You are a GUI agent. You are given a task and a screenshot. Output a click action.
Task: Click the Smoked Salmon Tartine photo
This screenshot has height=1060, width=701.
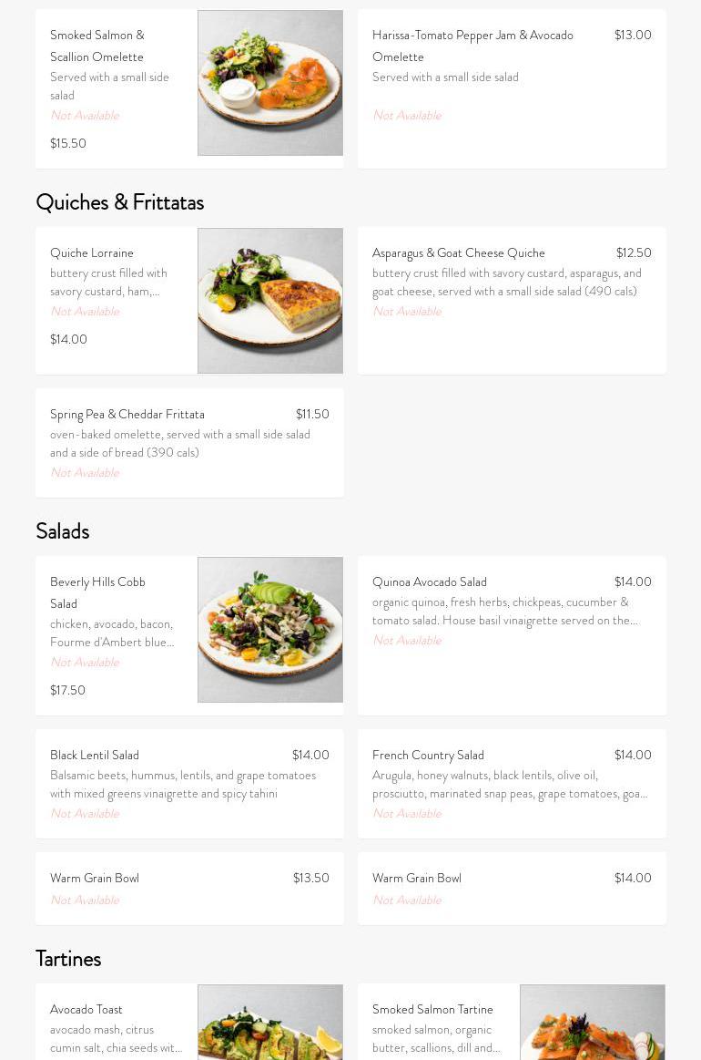click(593, 1022)
